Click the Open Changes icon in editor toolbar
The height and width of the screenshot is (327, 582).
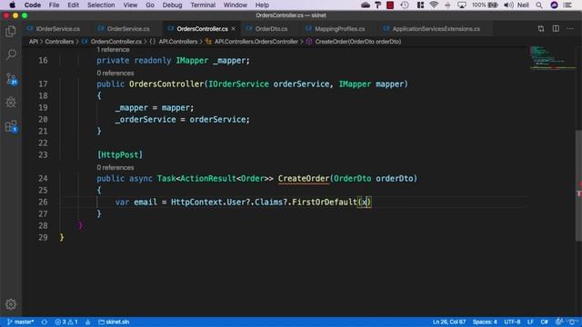tap(541, 28)
